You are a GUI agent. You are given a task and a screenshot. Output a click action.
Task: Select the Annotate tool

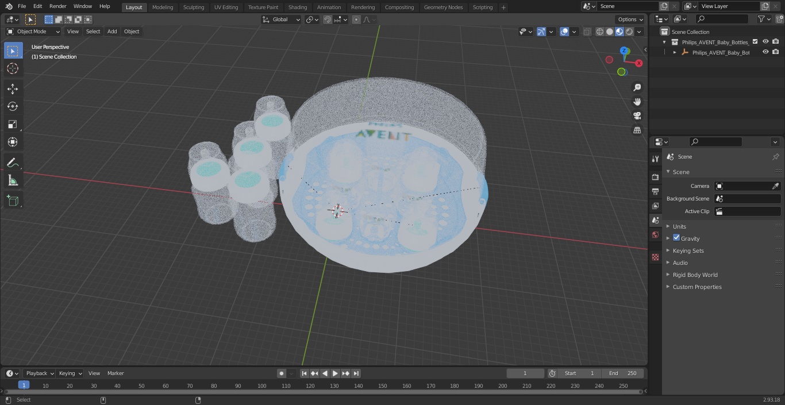pos(13,163)
